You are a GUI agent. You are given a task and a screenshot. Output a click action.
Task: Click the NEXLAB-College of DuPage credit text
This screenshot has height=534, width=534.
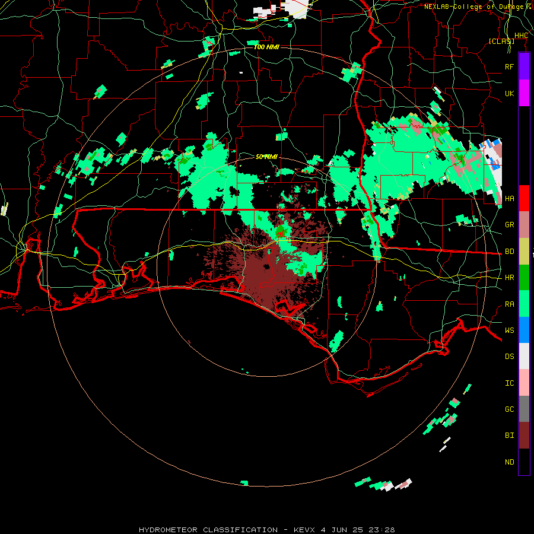point(478,7)
